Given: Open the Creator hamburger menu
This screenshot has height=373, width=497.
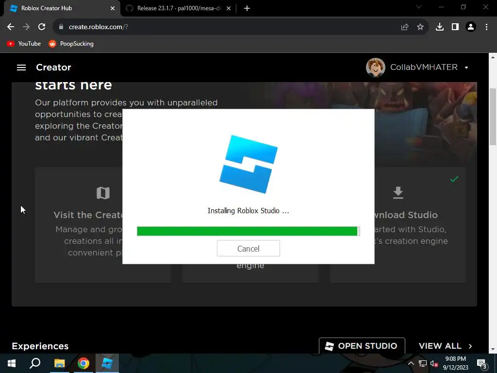Looking at the screenshot, I should (x=21, y=67).
